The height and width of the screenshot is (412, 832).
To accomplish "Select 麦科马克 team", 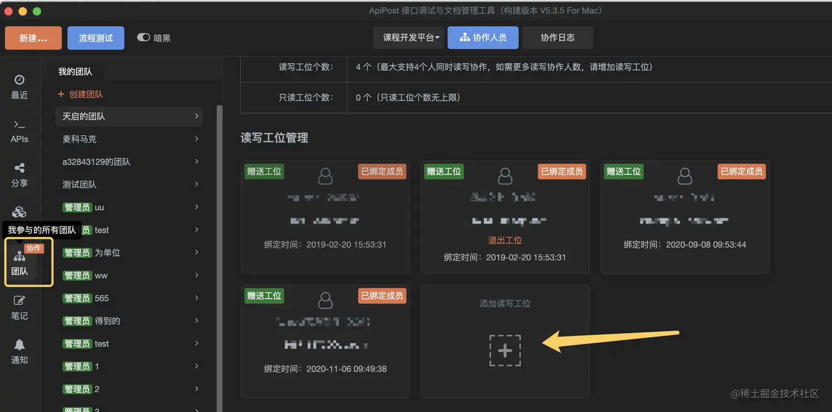I will tap(129, 139).
